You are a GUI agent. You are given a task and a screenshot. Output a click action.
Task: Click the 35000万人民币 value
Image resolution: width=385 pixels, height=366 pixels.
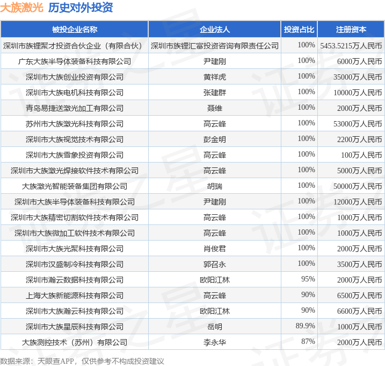click(358, 77)
